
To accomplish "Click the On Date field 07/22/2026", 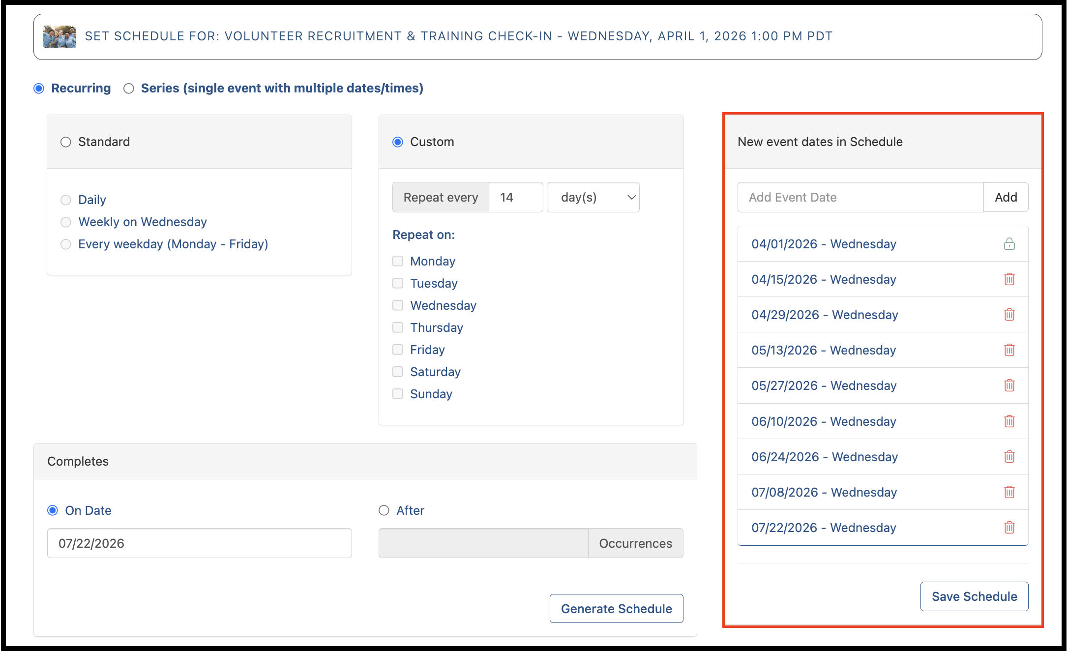I will coord(199,543).
